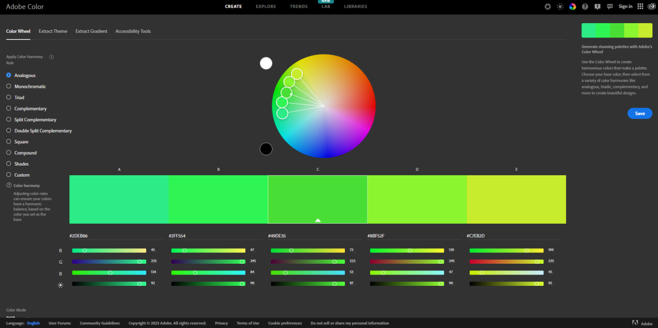The height and width of the screenshot is (328, 658).
Task: Toggle the theme brightness sun icon
Action: point(560,6)
